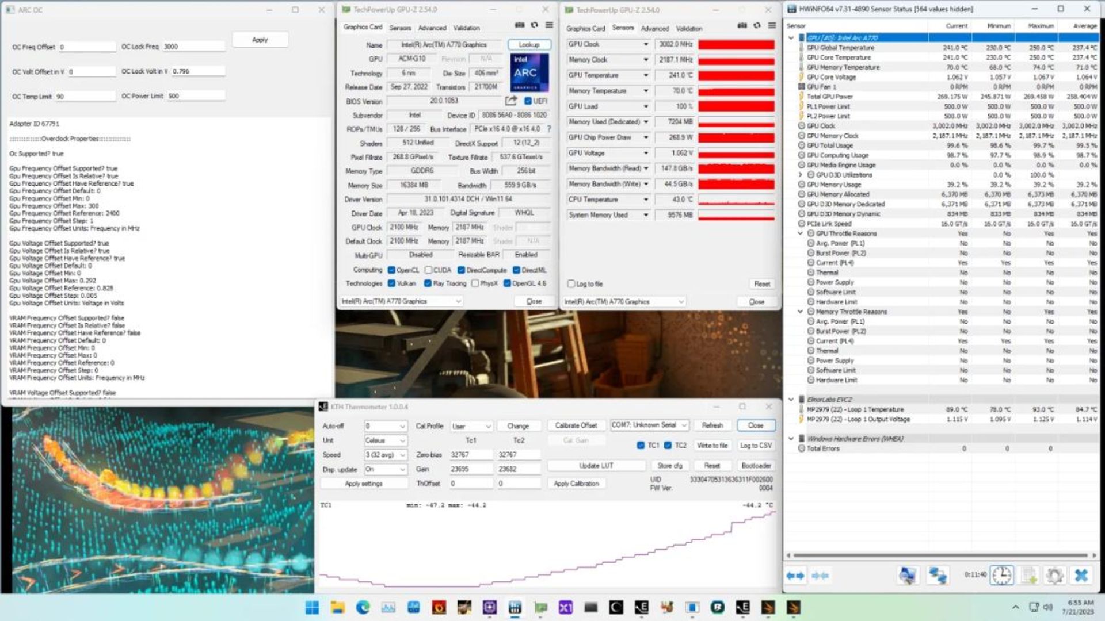Expand GPU D3D Utilizations in HWiNFO
The image size is (1105, 621).
(x=800, y=175)
